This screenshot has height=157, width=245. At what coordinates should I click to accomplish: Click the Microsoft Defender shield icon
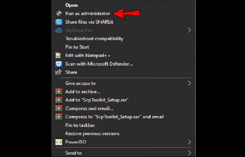coord(59,64)
